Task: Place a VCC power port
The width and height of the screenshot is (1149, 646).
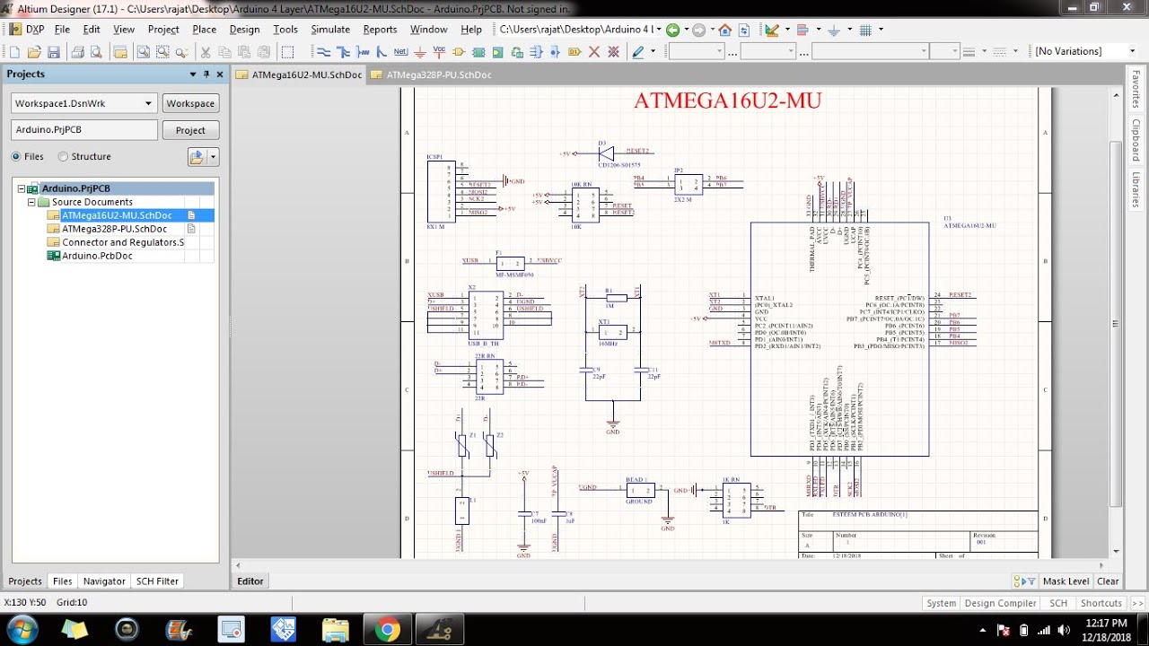Action: coord(439,52)
